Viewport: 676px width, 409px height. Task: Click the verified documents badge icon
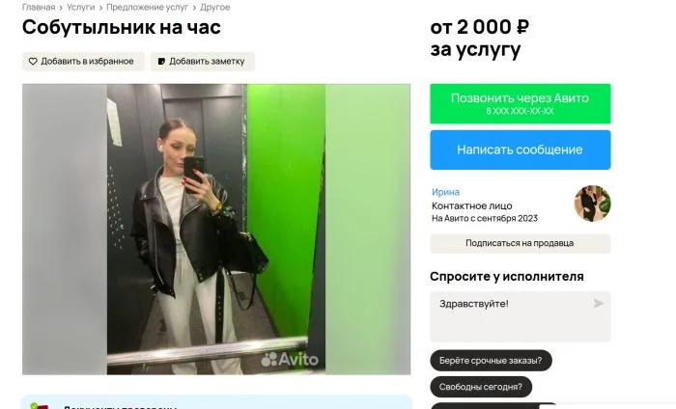click(x=39, y=406)
